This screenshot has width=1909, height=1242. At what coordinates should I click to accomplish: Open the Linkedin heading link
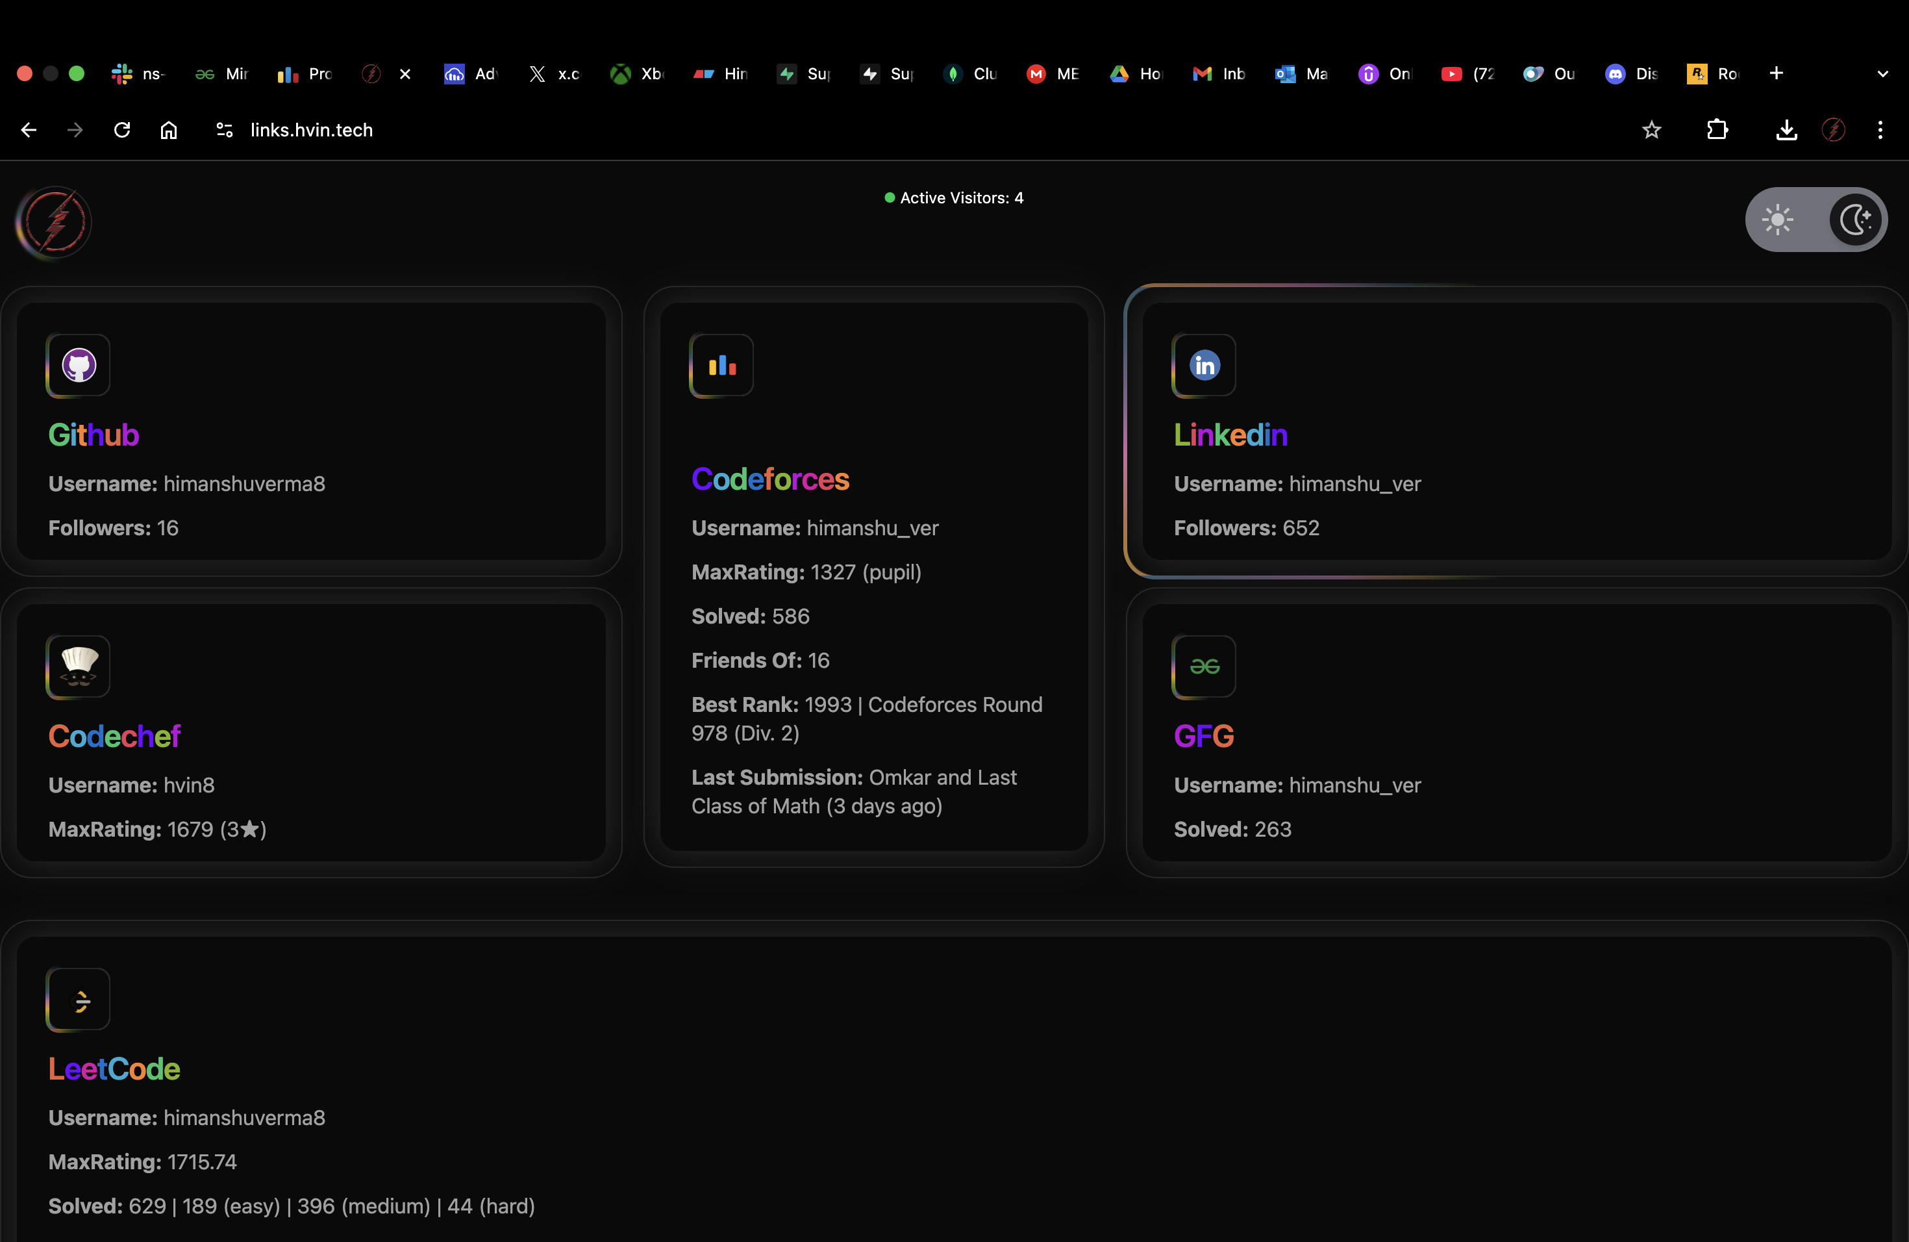pos(1230,435)
